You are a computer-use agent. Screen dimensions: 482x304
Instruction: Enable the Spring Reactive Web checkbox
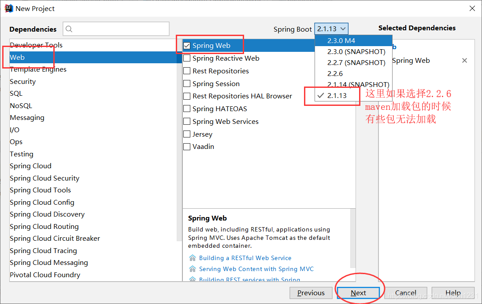pyautogui.click(x=187, y=58)
